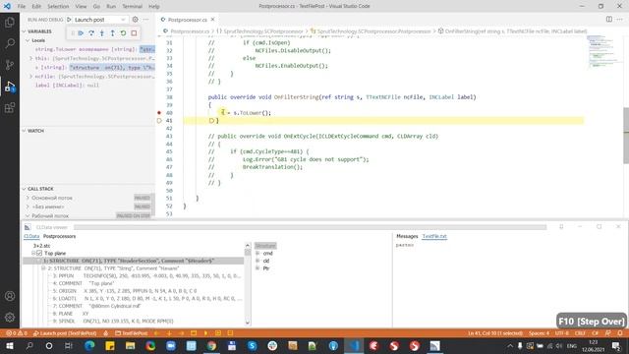Switch to the TextFile.txt tab
The height and width of the screenshot is (354, 629).
(x=434, y=236)
